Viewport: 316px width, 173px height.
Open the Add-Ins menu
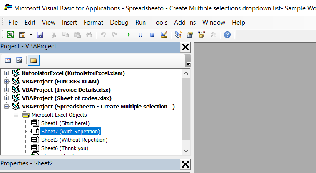coord(185,23)
